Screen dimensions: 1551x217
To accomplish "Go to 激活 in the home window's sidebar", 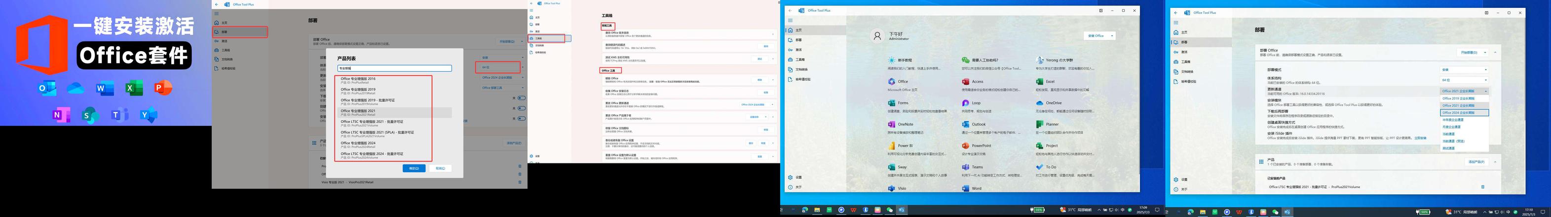I will pos(815,50).
